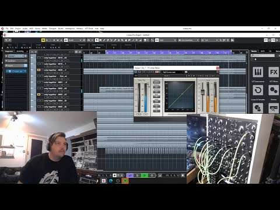Open the automation mode Touch dropdown

(75, 40)
